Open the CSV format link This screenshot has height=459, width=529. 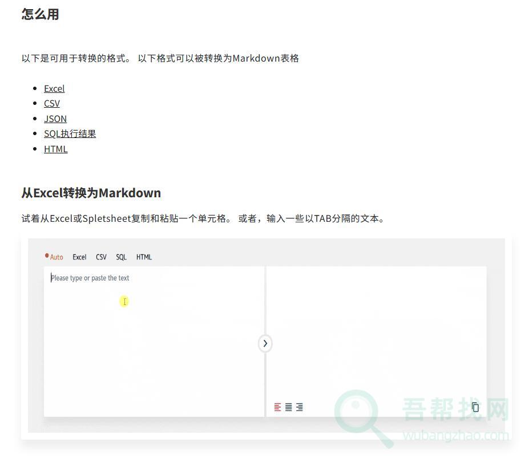51,103
